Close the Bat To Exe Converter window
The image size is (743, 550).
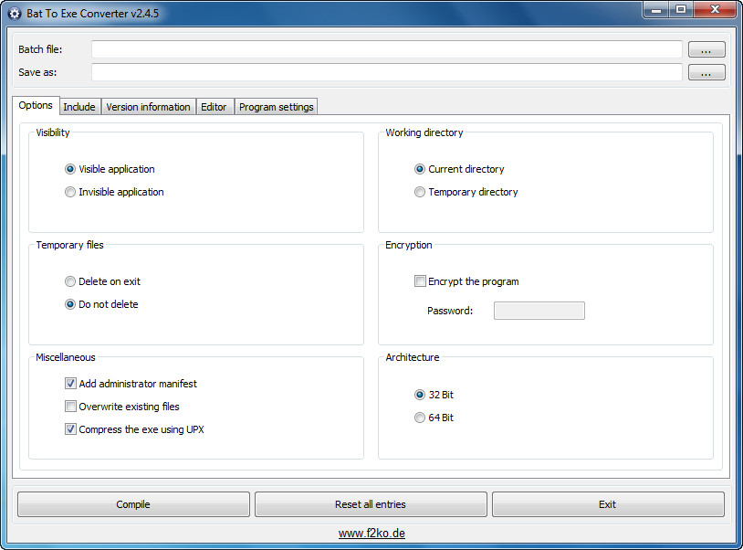(x=715, y=9)
